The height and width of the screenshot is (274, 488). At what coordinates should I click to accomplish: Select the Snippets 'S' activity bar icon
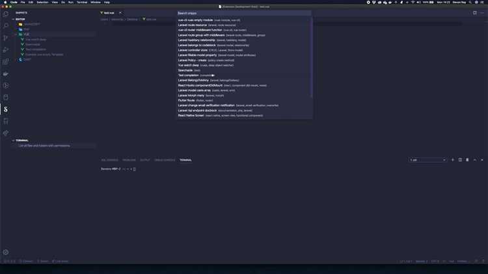click(6, 109)
